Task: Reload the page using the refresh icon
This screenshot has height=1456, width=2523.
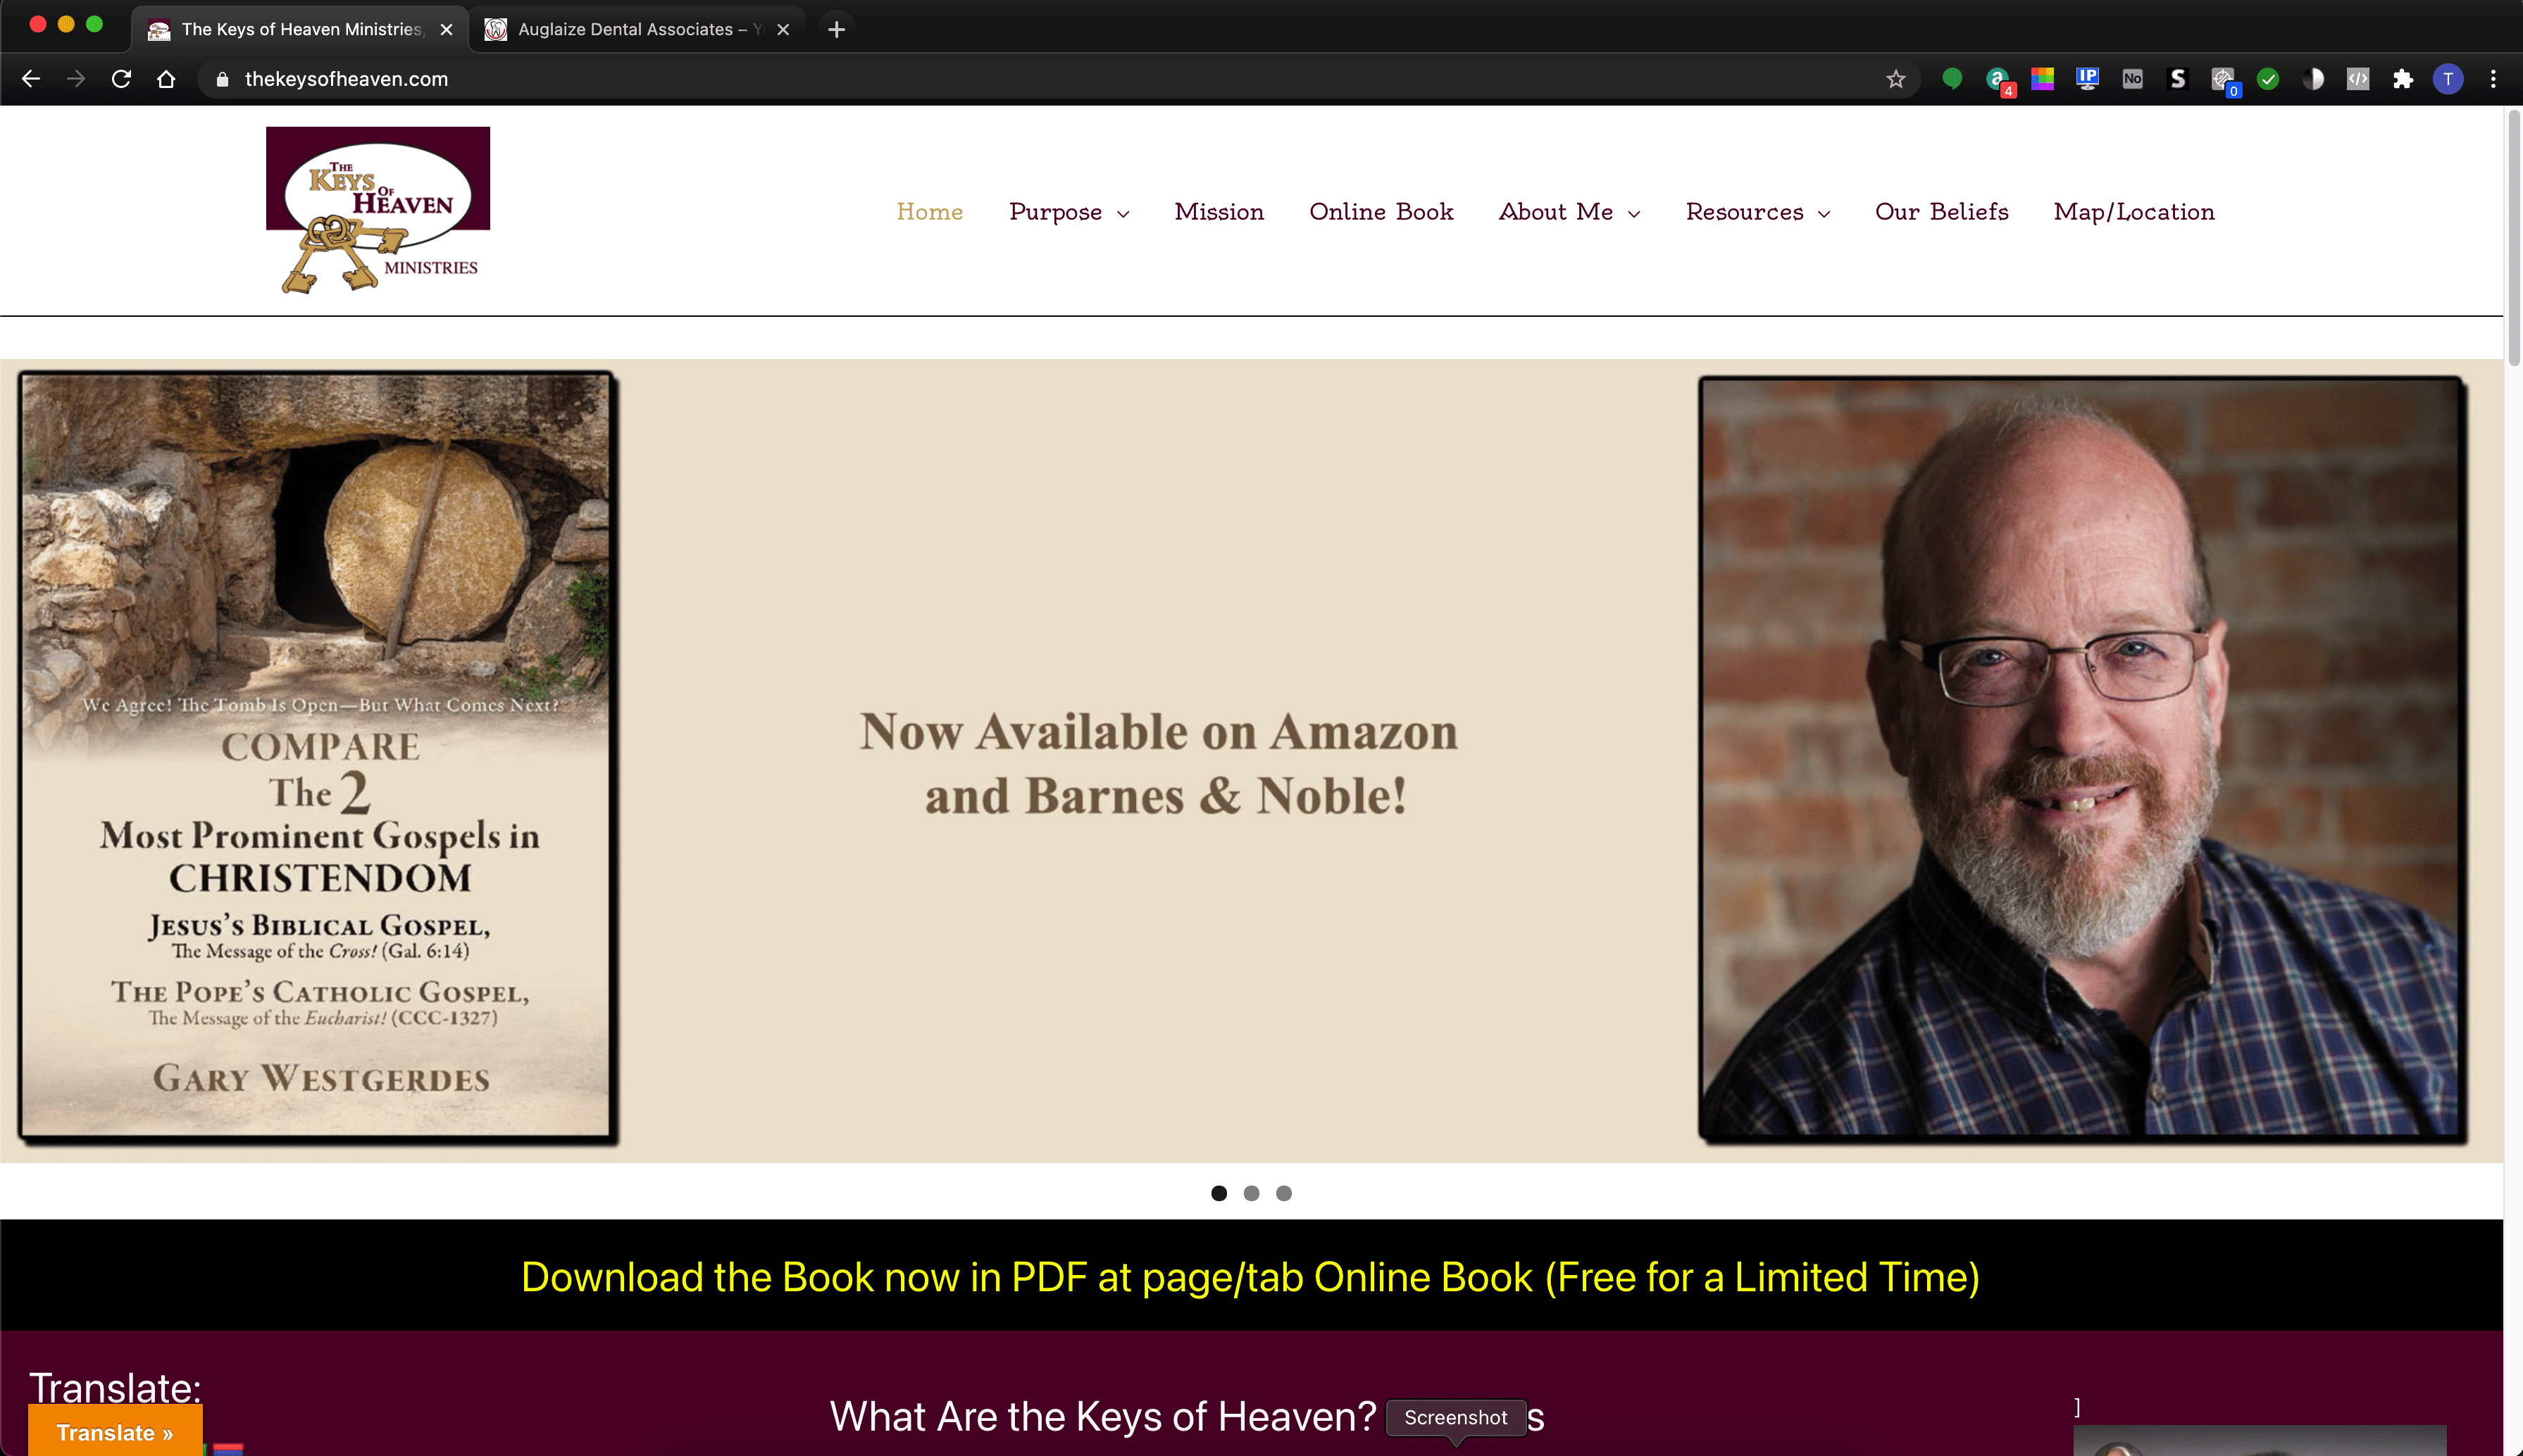Action: click(x=121, y=79)
